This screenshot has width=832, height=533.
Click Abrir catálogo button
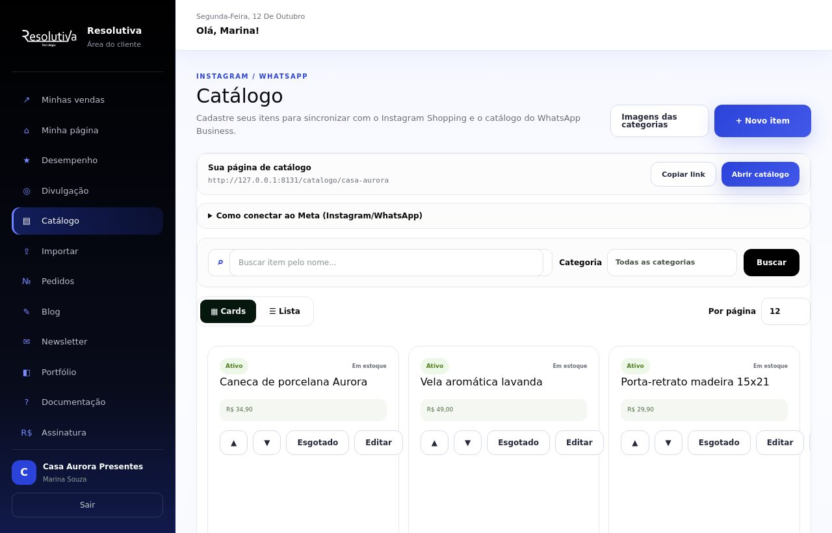[760, 174]
